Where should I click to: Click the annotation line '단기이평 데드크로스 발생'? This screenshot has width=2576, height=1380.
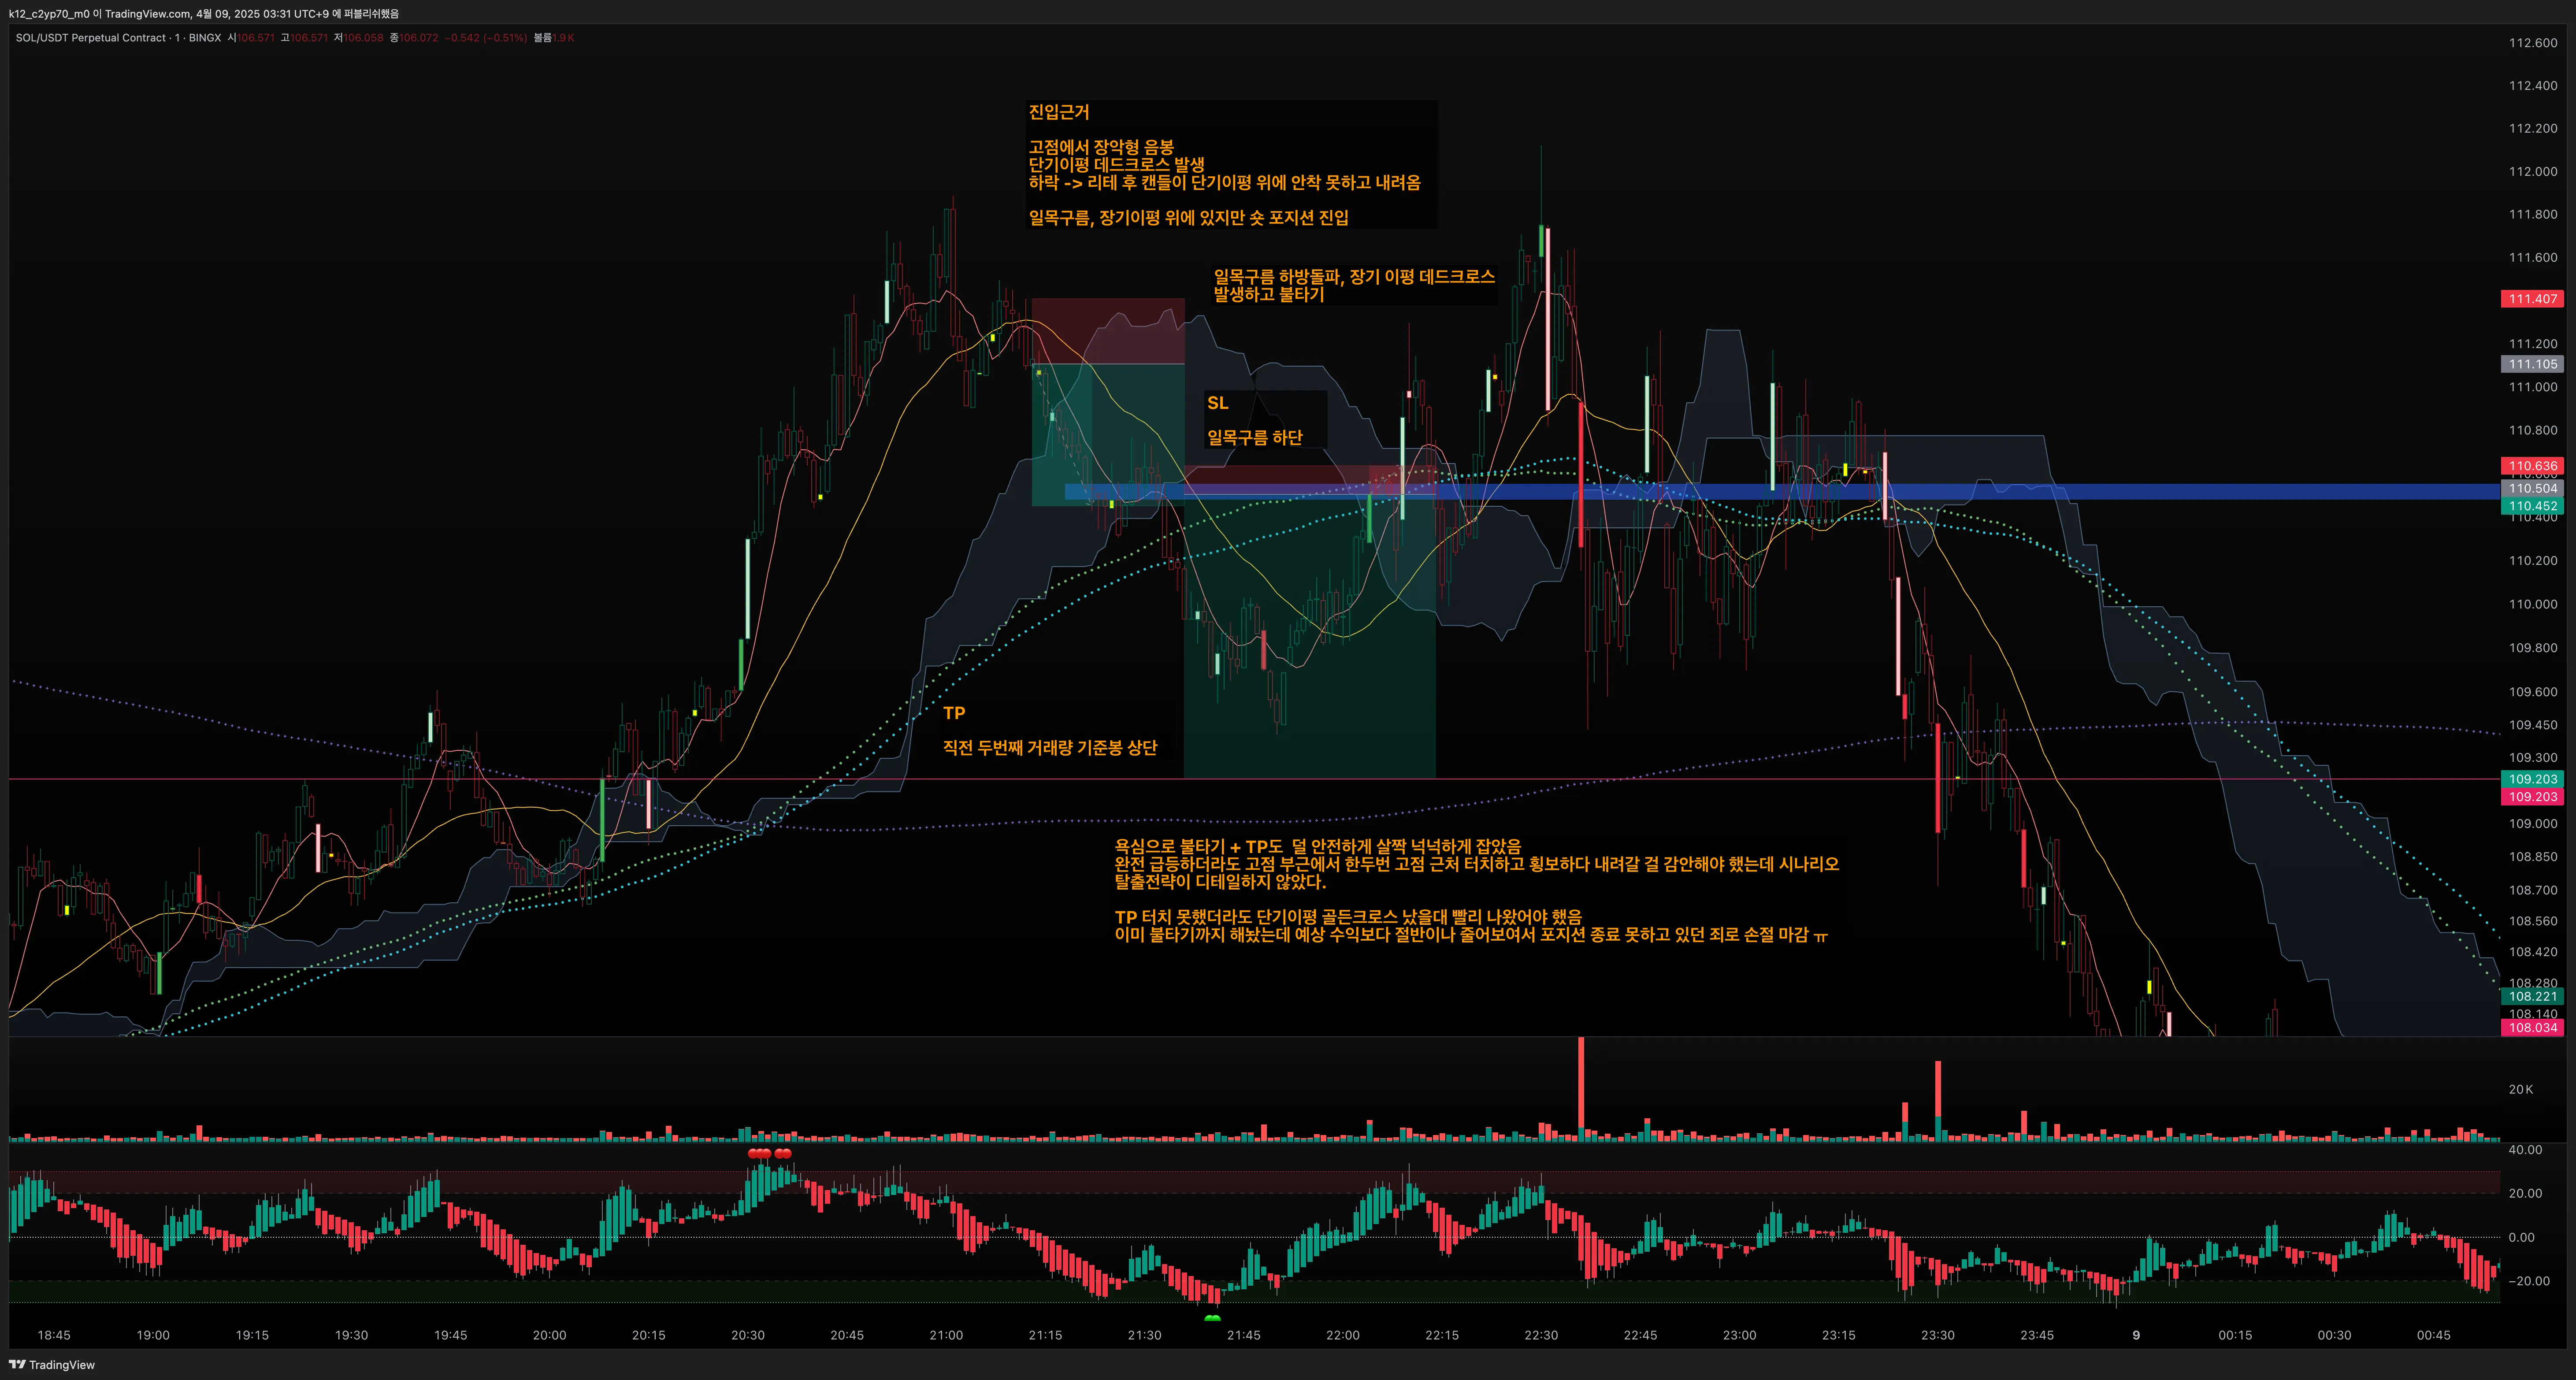coord(1116,165)
